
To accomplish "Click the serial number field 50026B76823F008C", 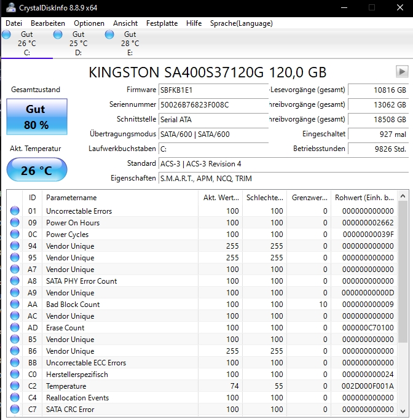I will (x=213, y=105).
